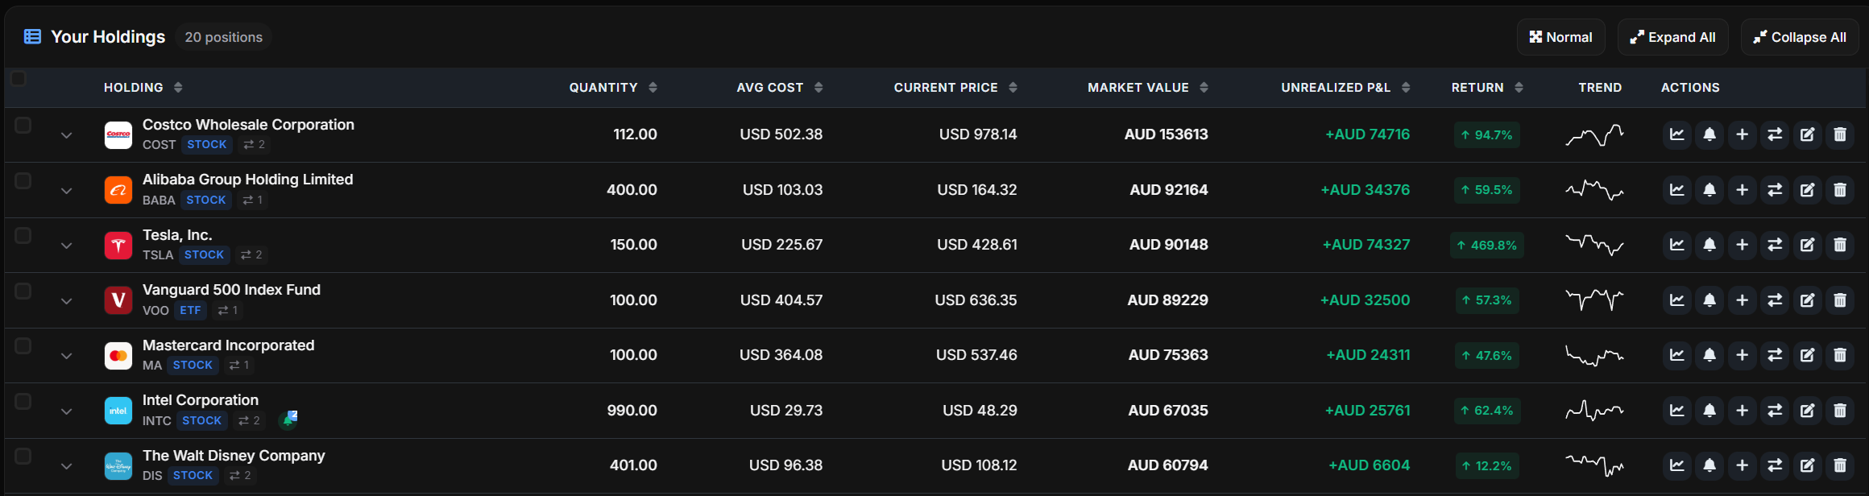Delete the Intel Corporation holding
Screen dimensions: 1869x496
click(x=1840, y=411)
